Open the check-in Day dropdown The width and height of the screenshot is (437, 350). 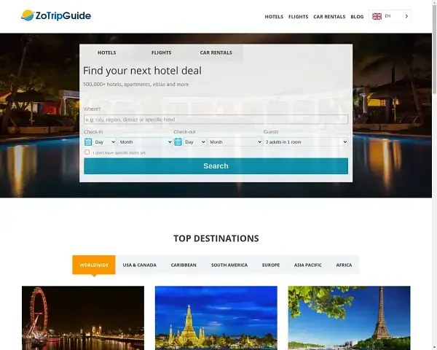click(104, 141)
